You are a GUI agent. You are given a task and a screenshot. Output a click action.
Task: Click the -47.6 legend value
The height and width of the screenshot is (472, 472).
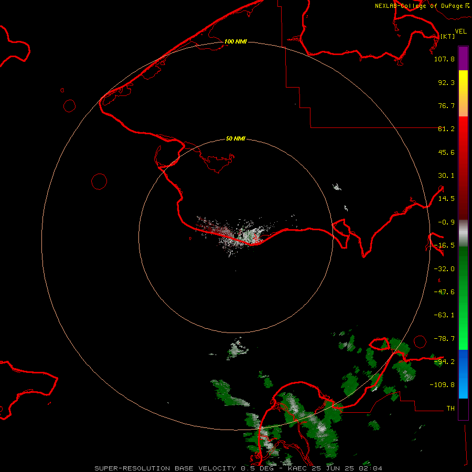pos(444,292)
